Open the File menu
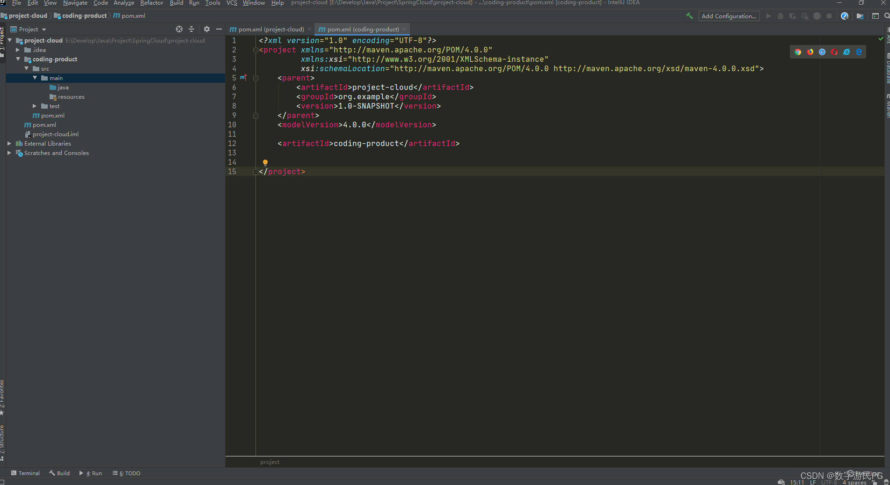Image resolution: width=890 pixels, height=485 pixels. pos(16,3)
